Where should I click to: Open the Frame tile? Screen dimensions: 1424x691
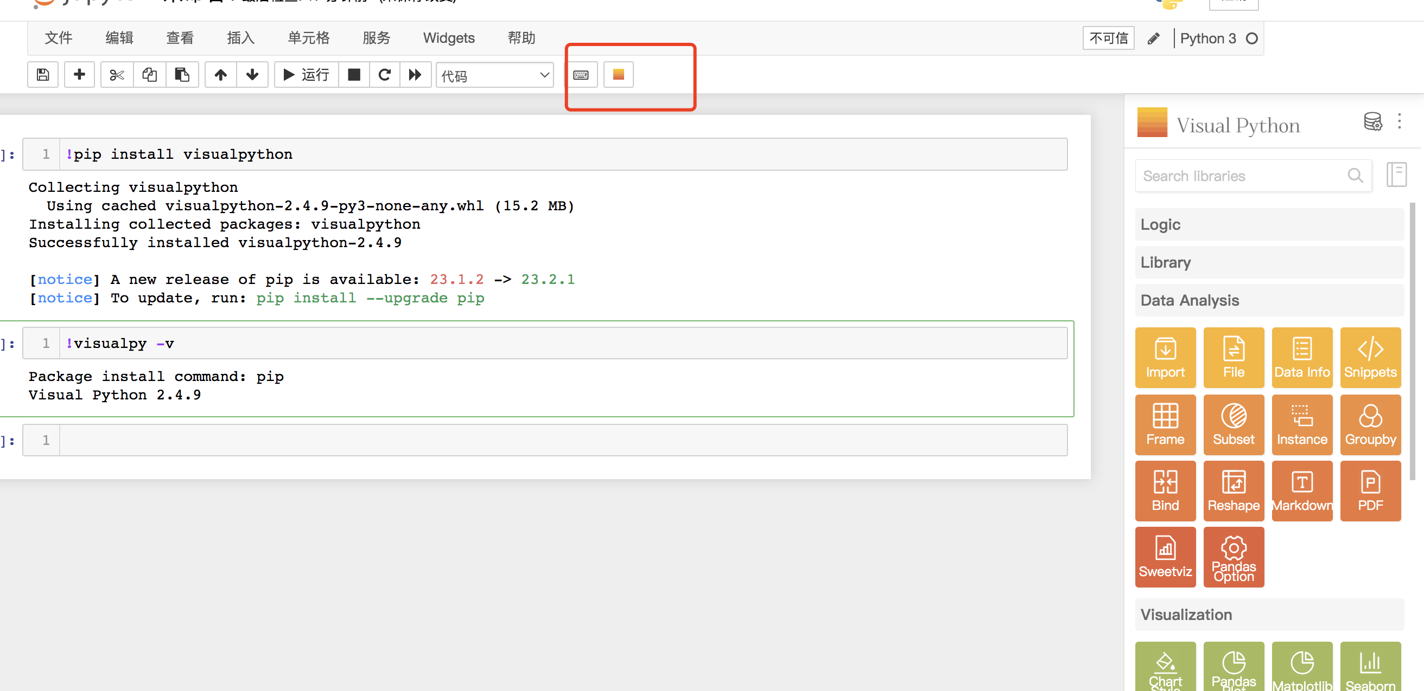point(1165,425)
